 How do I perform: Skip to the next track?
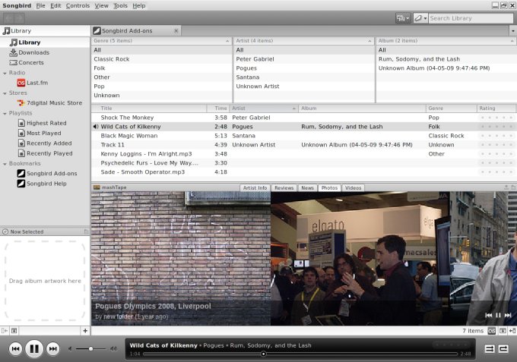tap(53, 349)
